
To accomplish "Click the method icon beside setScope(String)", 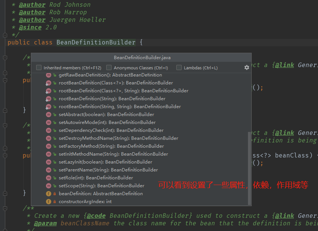I will 49,186.
